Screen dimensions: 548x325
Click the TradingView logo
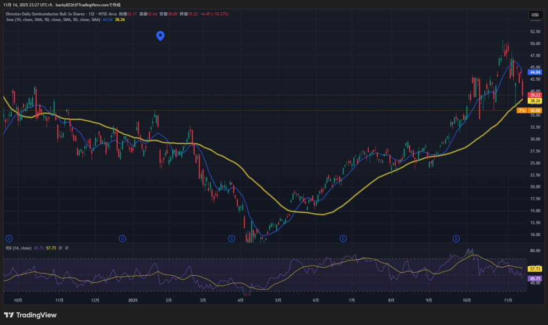coord(30,315)
